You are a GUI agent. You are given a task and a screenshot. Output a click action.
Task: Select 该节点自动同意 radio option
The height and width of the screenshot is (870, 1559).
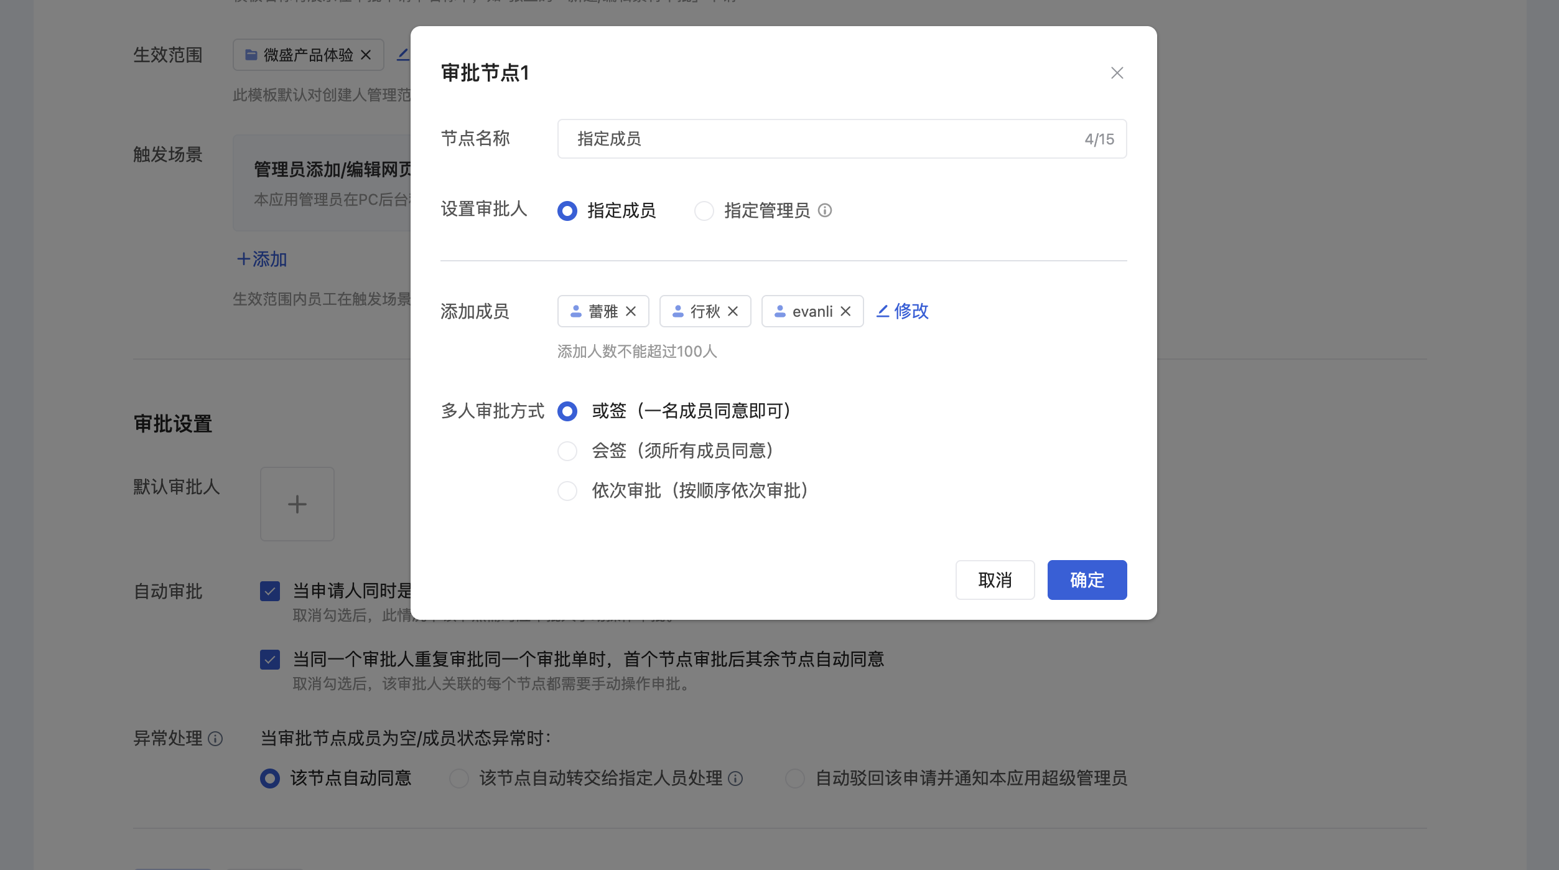(270, 779)
